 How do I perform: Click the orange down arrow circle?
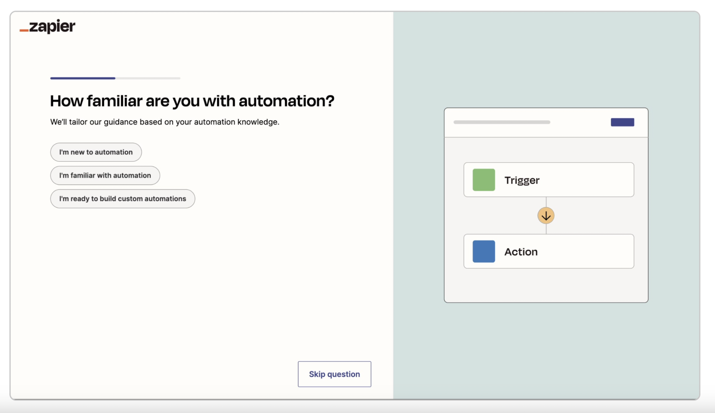point(546,216)
